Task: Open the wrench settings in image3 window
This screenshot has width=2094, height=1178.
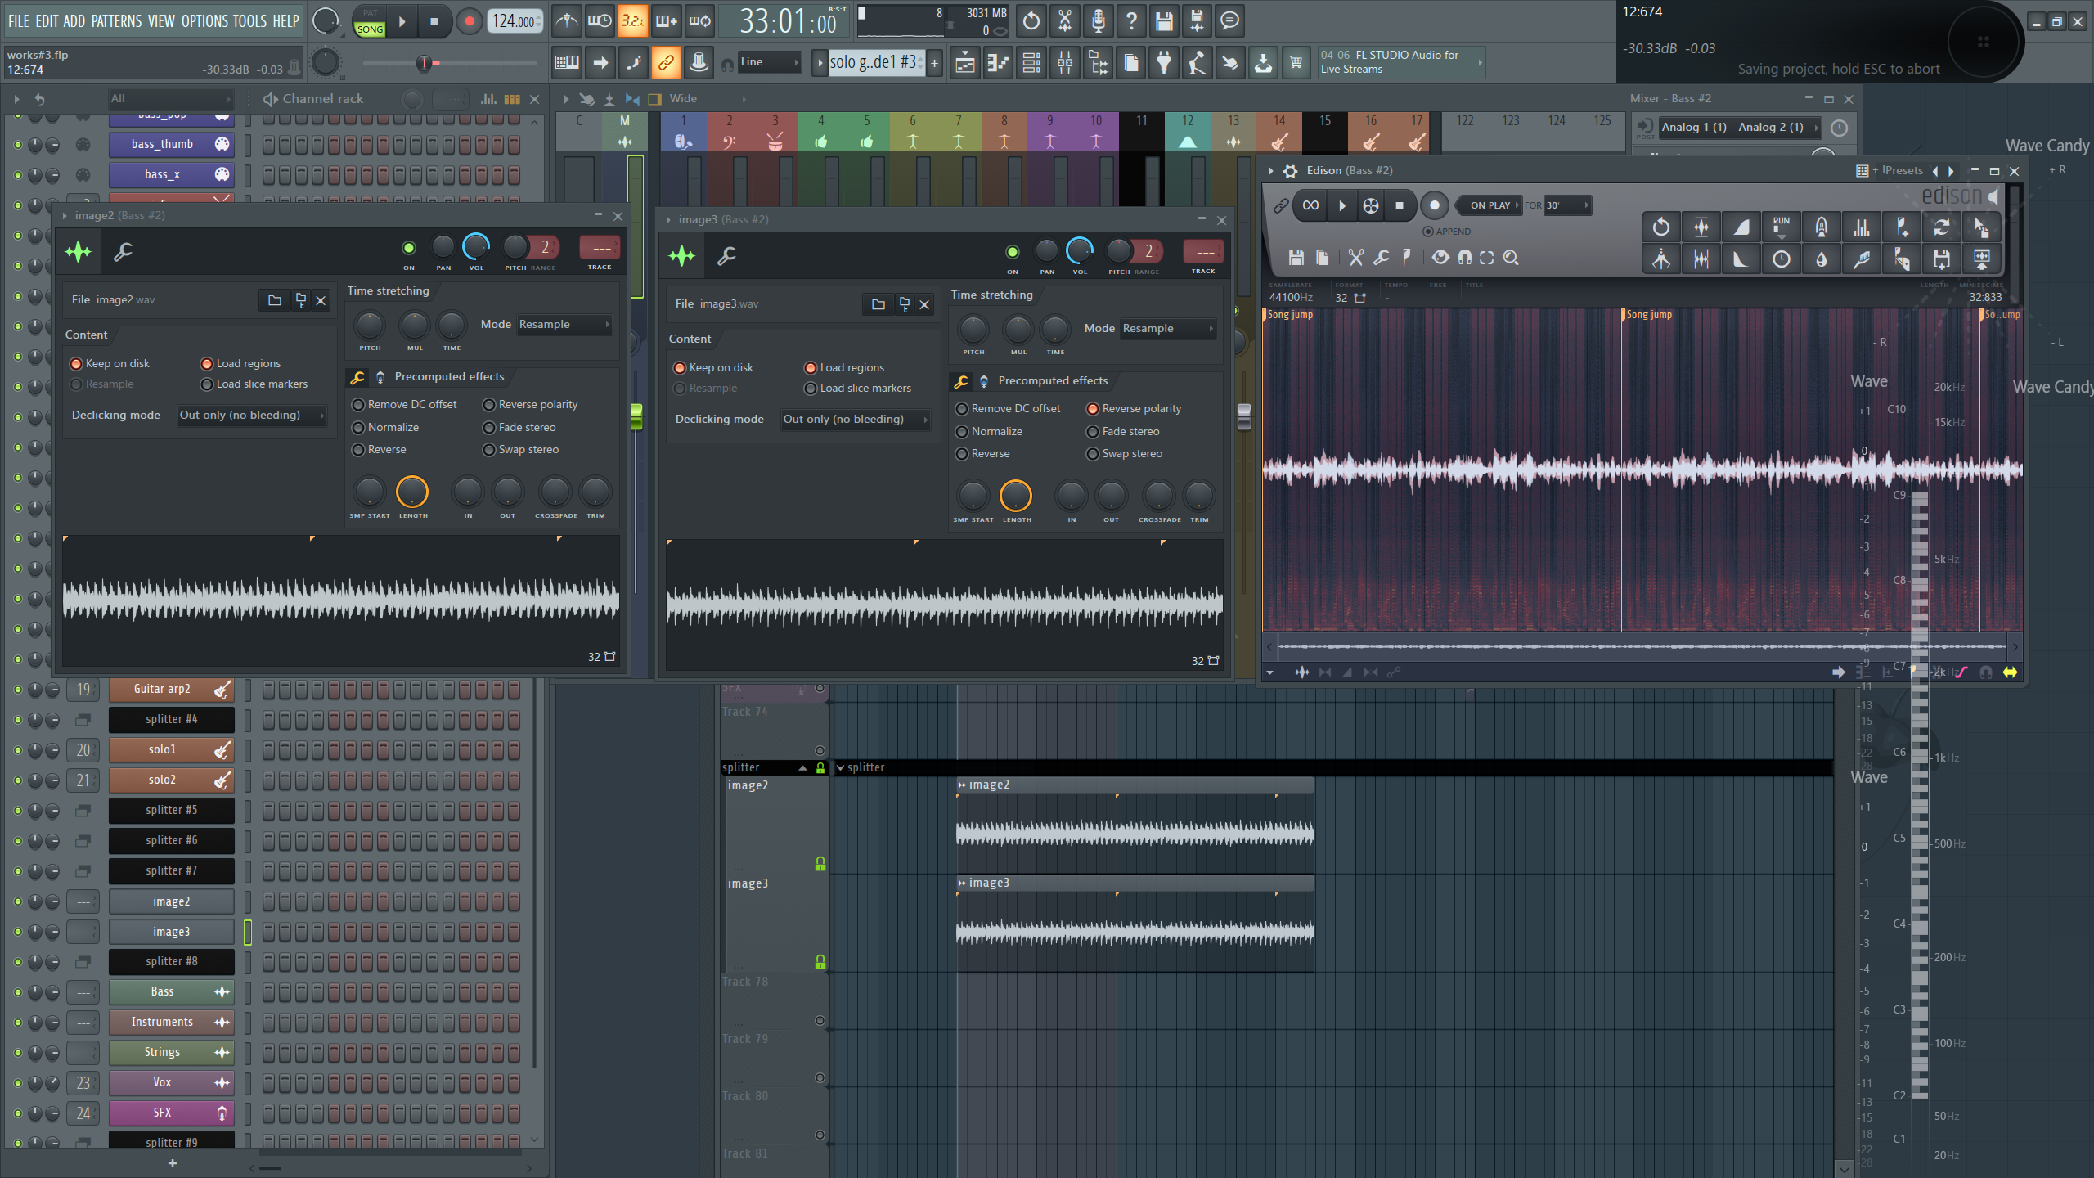Action: [726, 256]
